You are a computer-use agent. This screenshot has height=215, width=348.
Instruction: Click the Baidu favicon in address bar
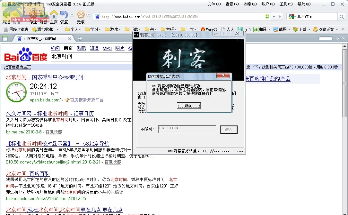97,17
